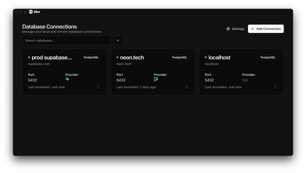
Task: Open the prod supabase connection title
Action: tap(52, 58)
